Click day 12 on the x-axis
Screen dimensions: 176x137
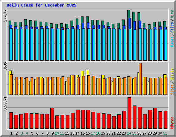[x=67, y=133]
